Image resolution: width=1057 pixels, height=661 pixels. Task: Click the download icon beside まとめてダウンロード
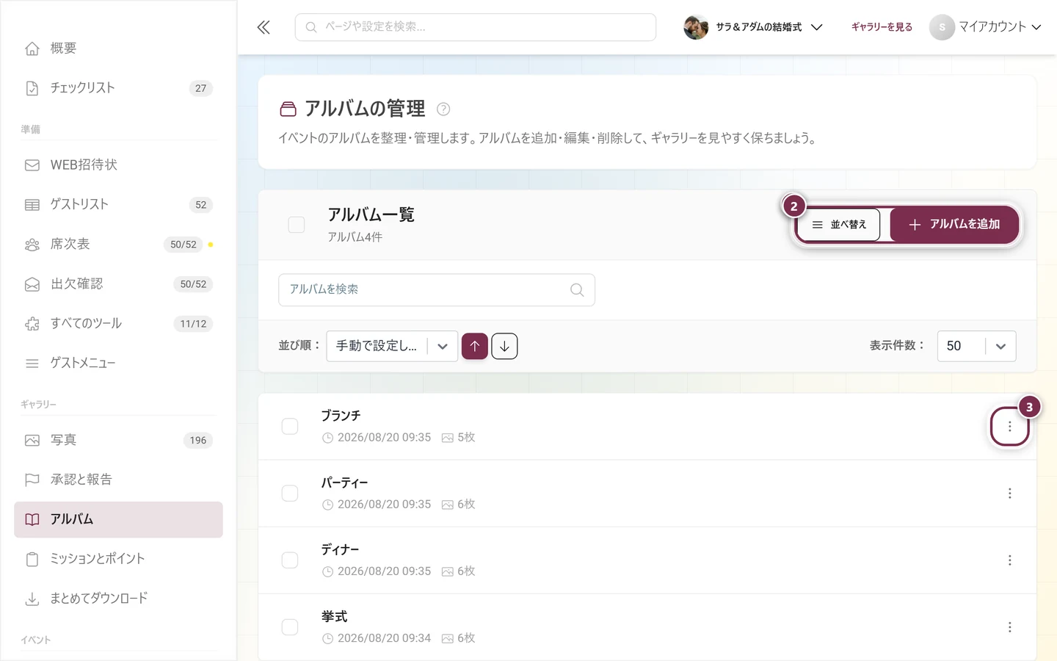click(32, 599)
